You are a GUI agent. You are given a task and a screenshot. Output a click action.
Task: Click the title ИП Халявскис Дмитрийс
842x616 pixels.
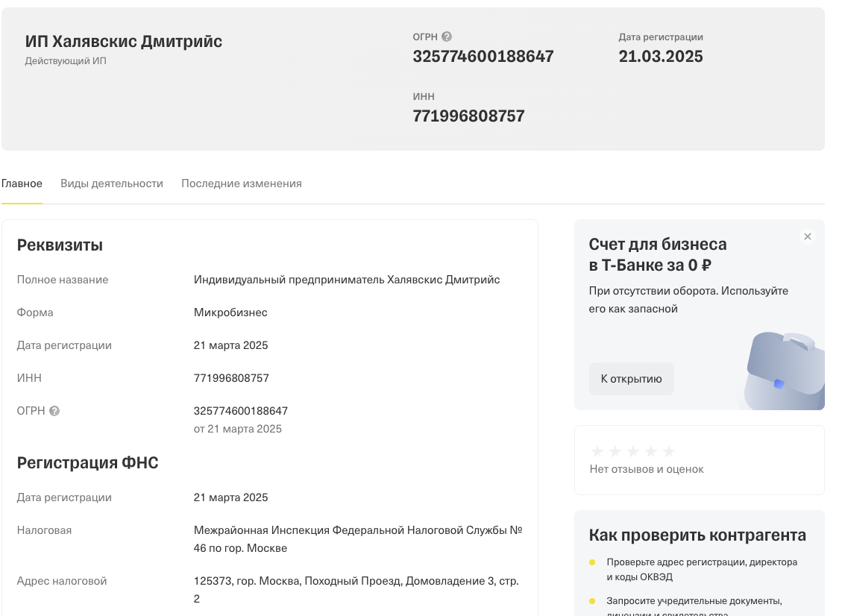coord(124,41)
